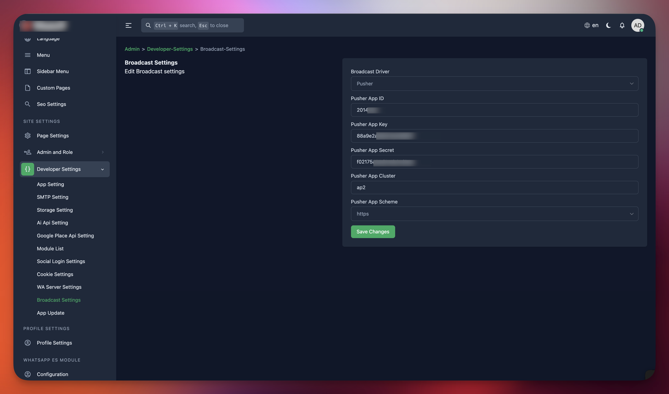This screenshot has width=669, height=394.
Task: Click into the Pusher App ID field
Action: (494, 110)
